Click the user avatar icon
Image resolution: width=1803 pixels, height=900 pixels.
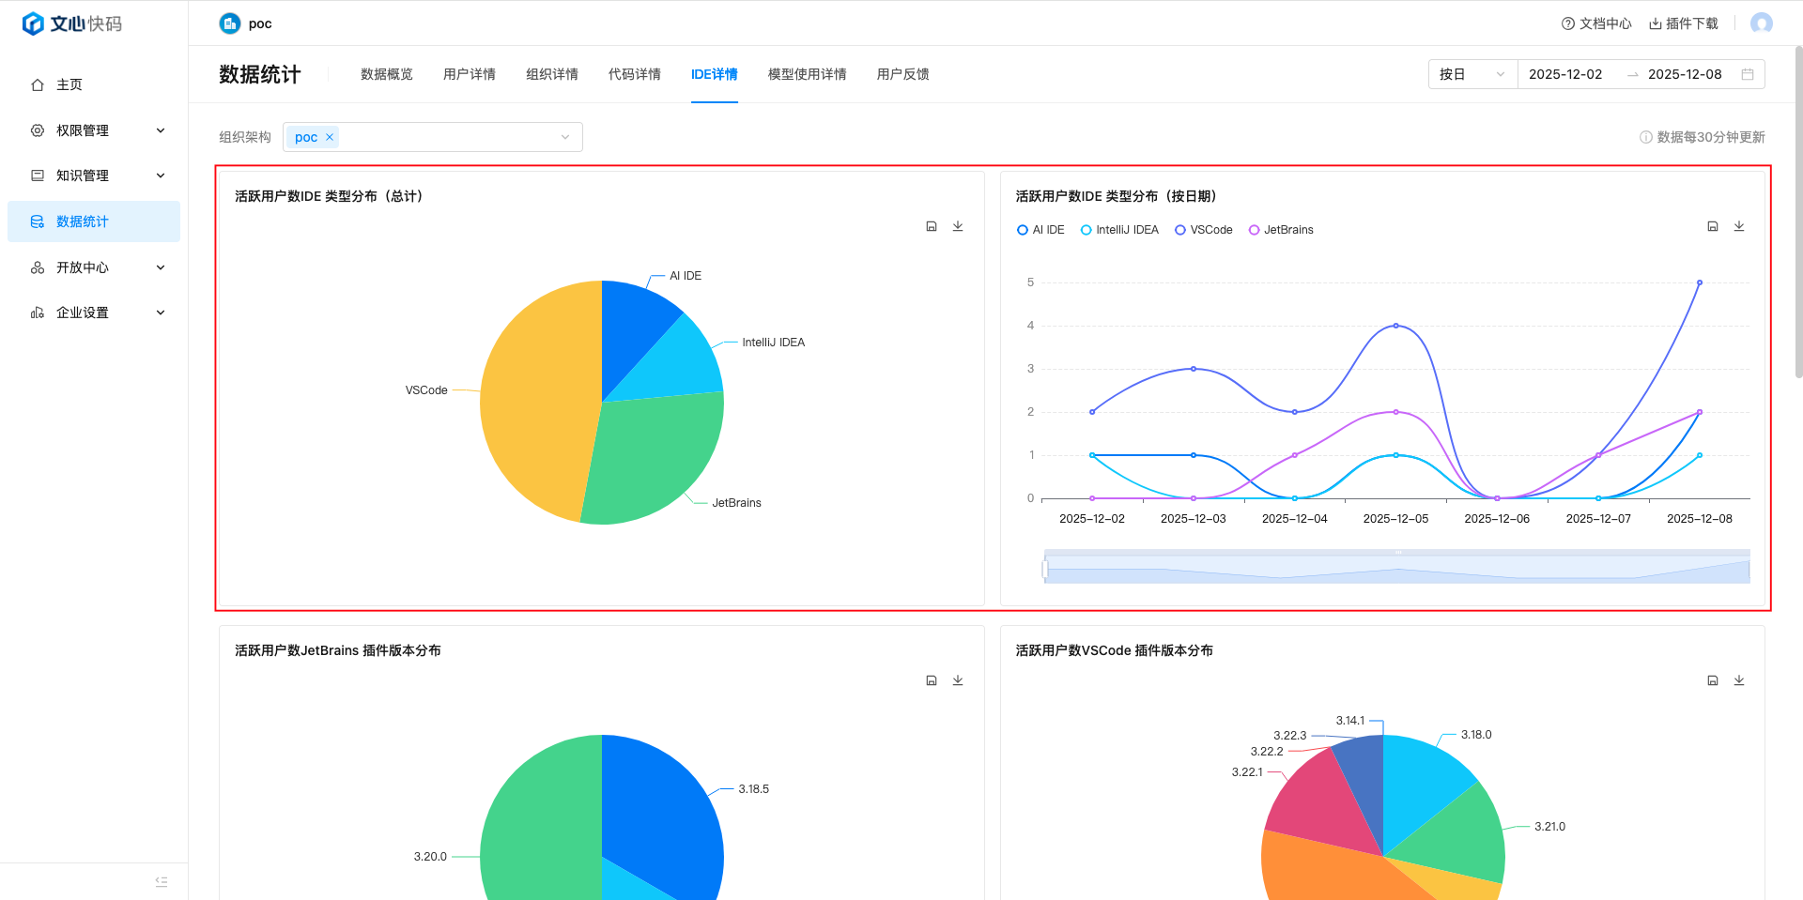(1761, 23)
